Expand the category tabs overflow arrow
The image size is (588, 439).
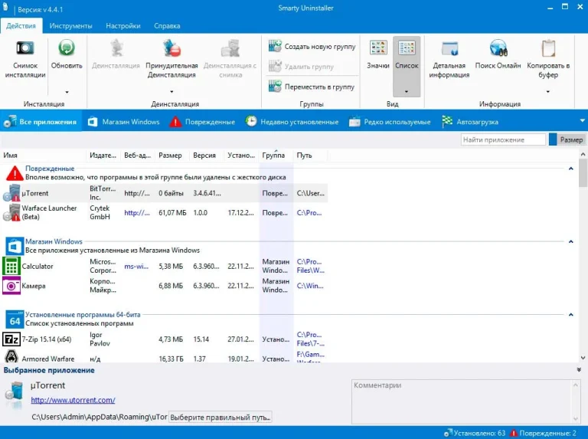click(x=583, y=121)
